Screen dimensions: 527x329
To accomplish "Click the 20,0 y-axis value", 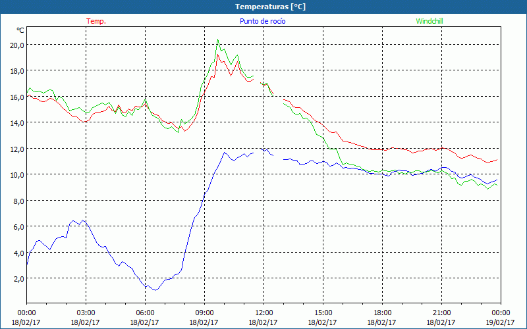I will 17,45.
